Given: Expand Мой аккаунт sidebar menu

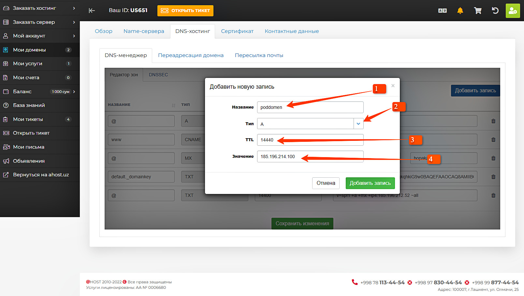Looking at the screenshot, I should click(40, 36).
